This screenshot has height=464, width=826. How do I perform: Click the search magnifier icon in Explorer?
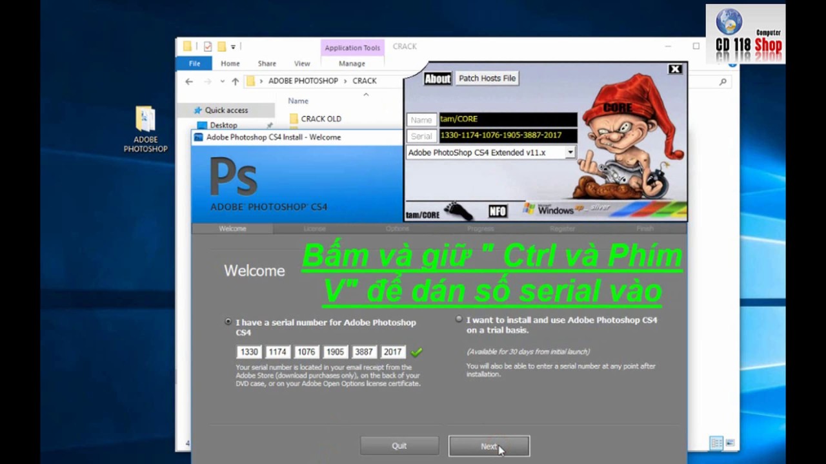(723, 81)
